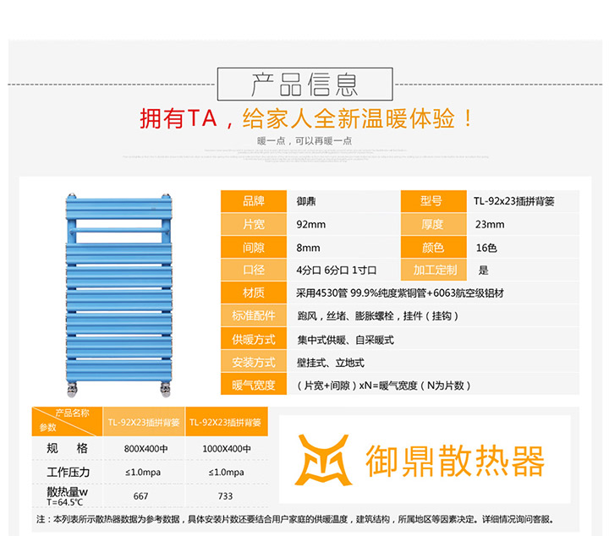Click the orange 御鼎 logo emblem

pyautogui.click(x=323, y=460)
